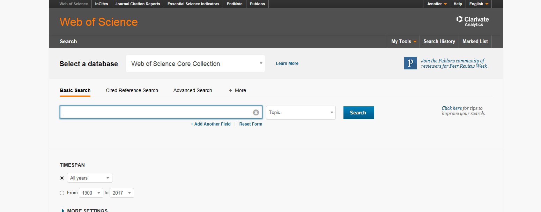Image resolution: width=541 pixels, height=212 pixels.
Task: Open Journal Citation Reports
Action: pyautogui.click(x=138, y=4)
